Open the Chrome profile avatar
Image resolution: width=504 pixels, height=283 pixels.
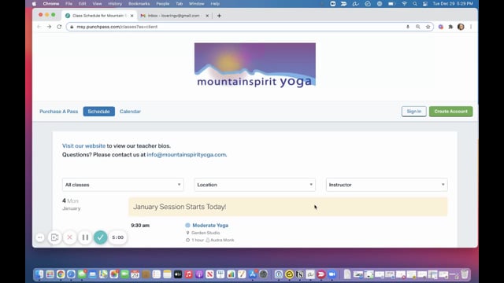pyautogui.click(x=461, y=27)
